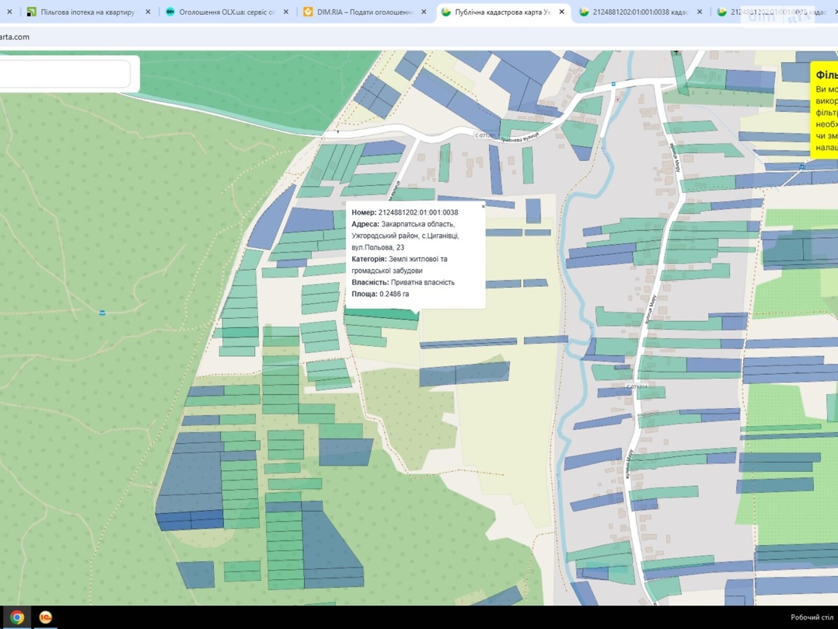Close the OLX.ua tab

(x=286, y=12)
